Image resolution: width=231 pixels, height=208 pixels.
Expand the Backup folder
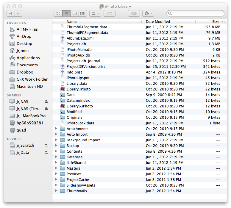click(56, 146)
